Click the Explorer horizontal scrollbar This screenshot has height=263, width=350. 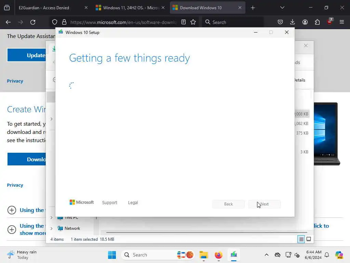[x=206, y=233]
